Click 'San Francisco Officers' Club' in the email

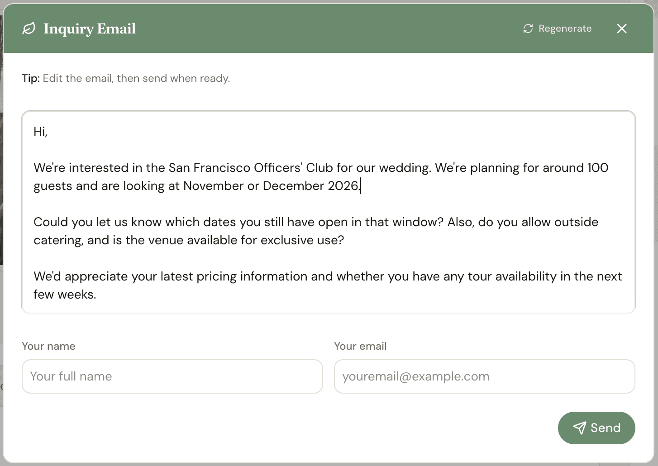(x=251, y=168)
